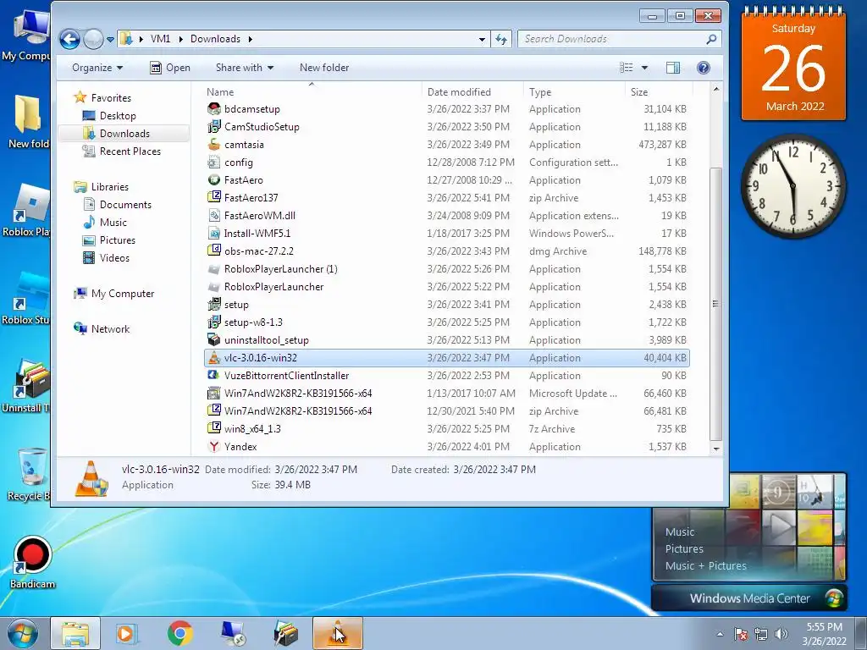
Task: Select the FastAeroWM.dll file icon
Action: [214, 215]
